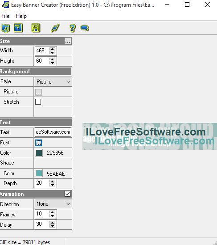
Task: Click the Width value field
Action: 42,51
